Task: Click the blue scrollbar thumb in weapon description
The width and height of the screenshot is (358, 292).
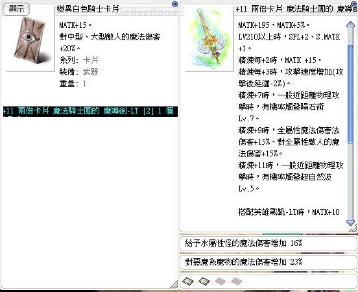Action: pyautogui.click(x=350, y=94)
